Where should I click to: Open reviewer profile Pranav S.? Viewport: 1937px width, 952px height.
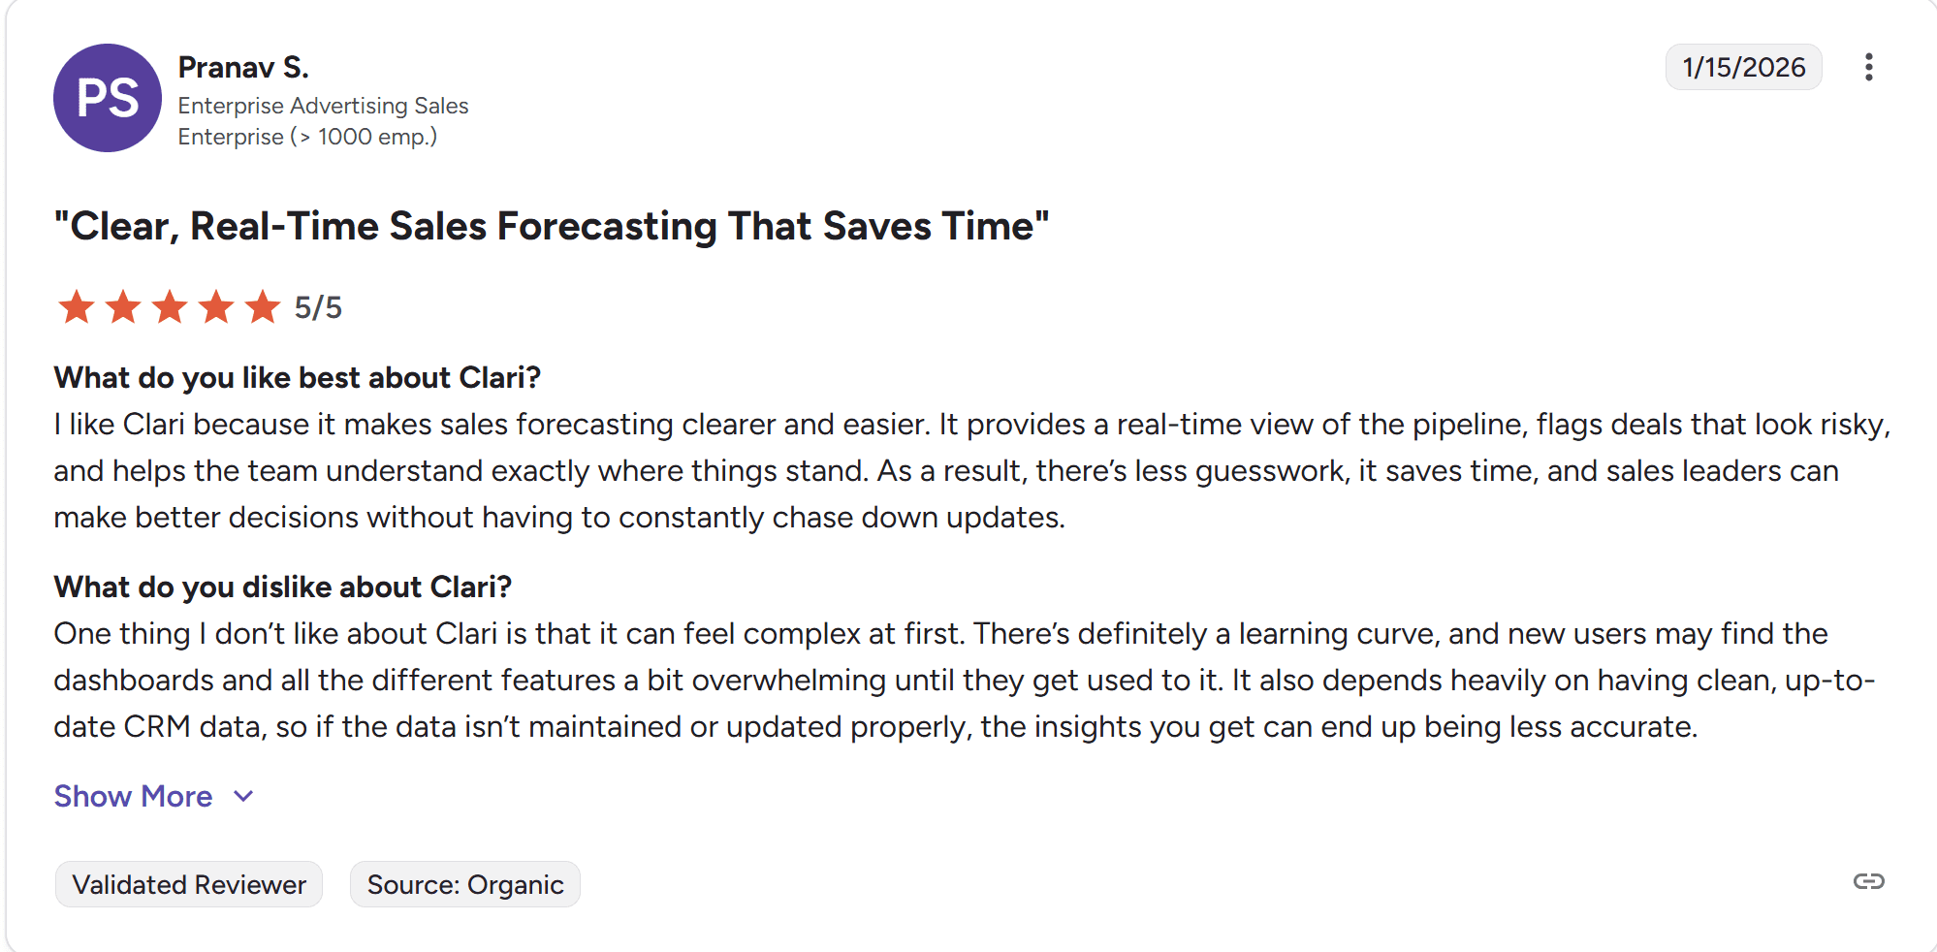pos(243,67)
